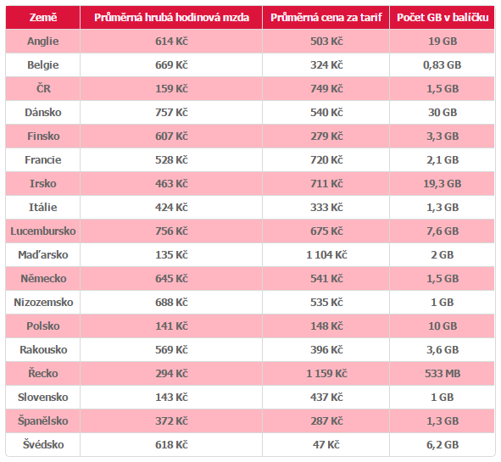Click Irsko's 19,3 GB cell
The width and height of the screenshot is (501, 462).
point(443,183)
